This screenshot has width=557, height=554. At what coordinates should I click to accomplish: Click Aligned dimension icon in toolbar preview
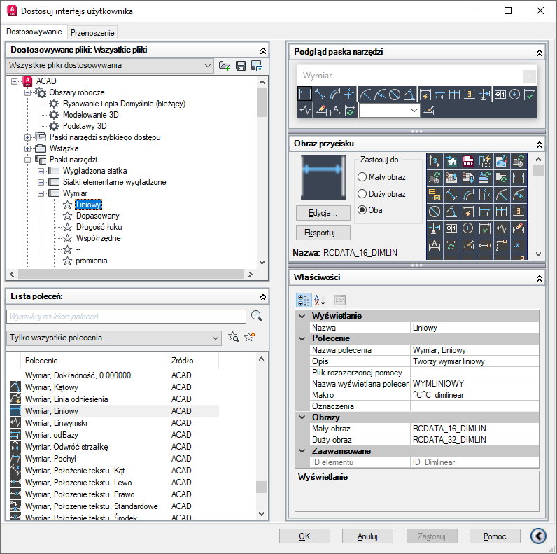point(320,95)
